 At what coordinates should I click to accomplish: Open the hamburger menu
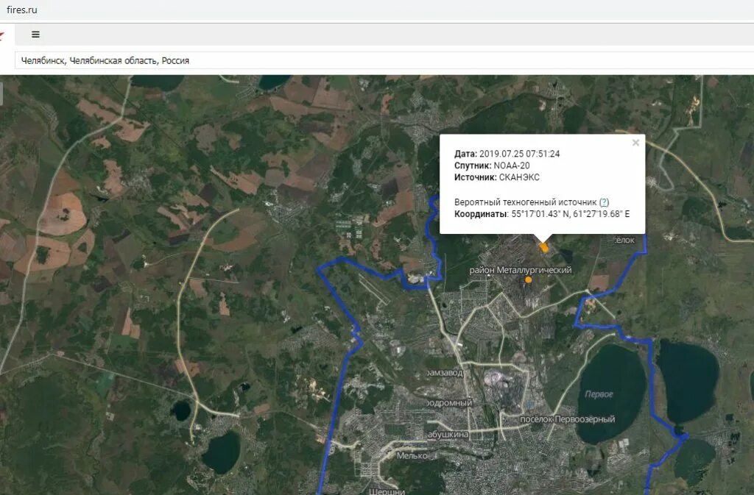click(35, 35)
